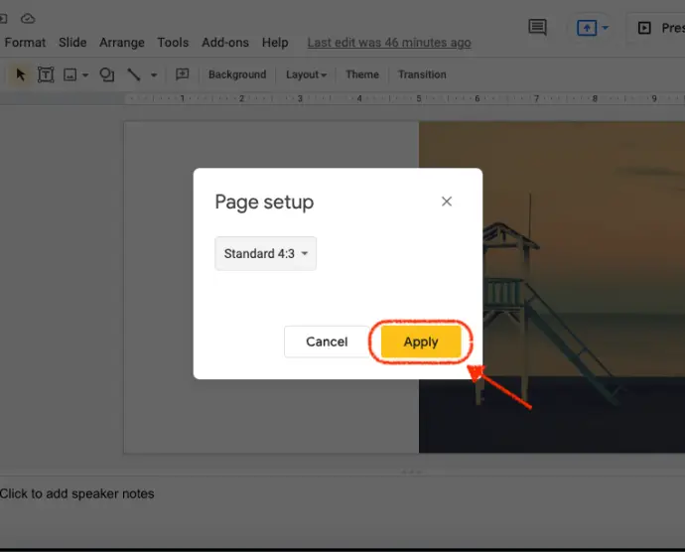
Task: Open comment history icon at top right
Action: click(537, 27)
